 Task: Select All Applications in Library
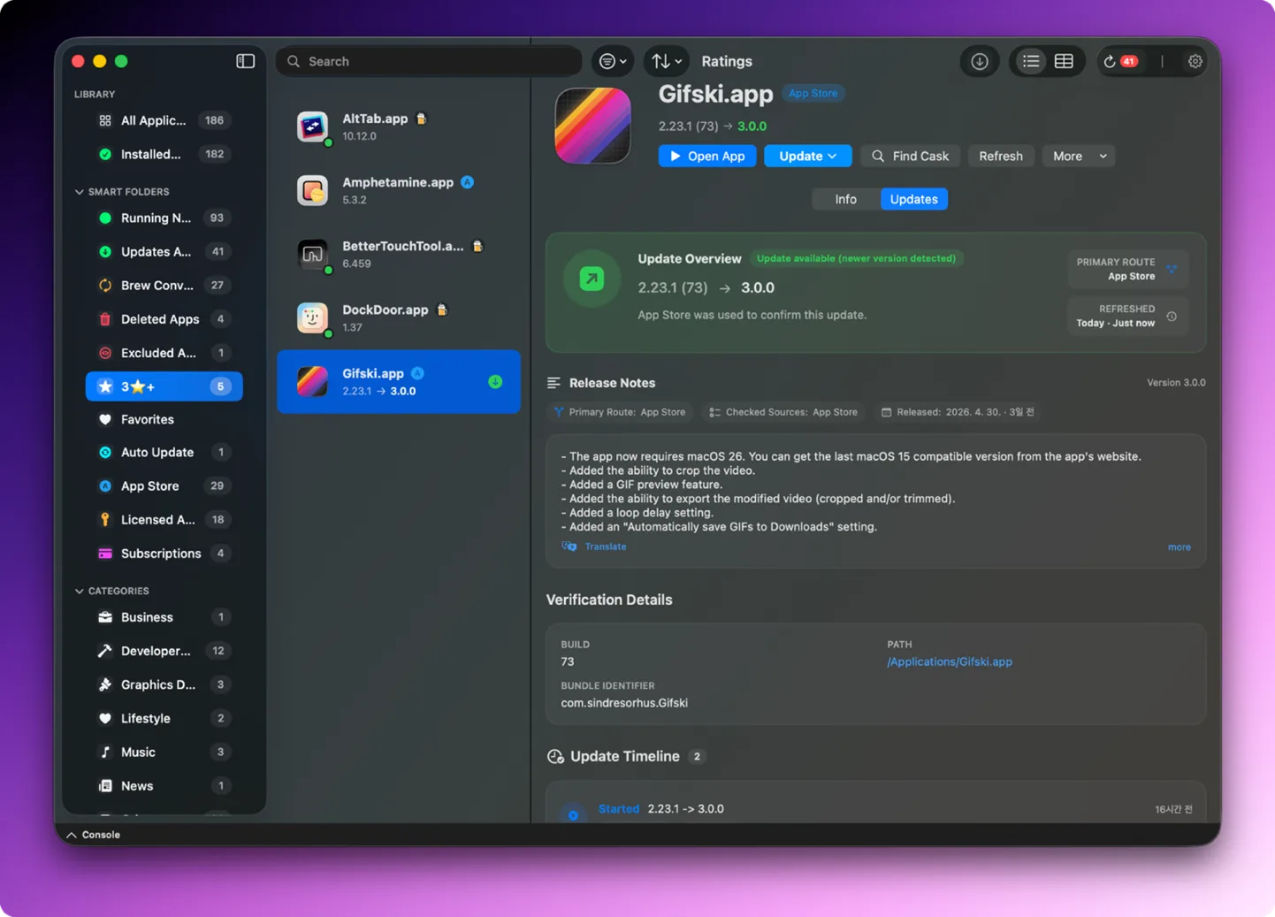(164, 120)
